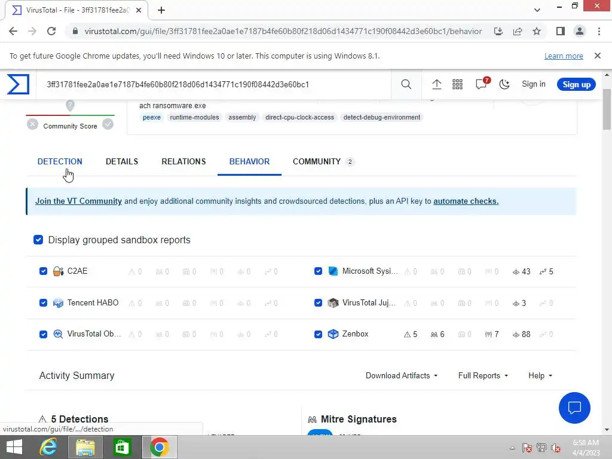Switch to the DETAILS tab

pyautogui.click(x=122, y=161)
